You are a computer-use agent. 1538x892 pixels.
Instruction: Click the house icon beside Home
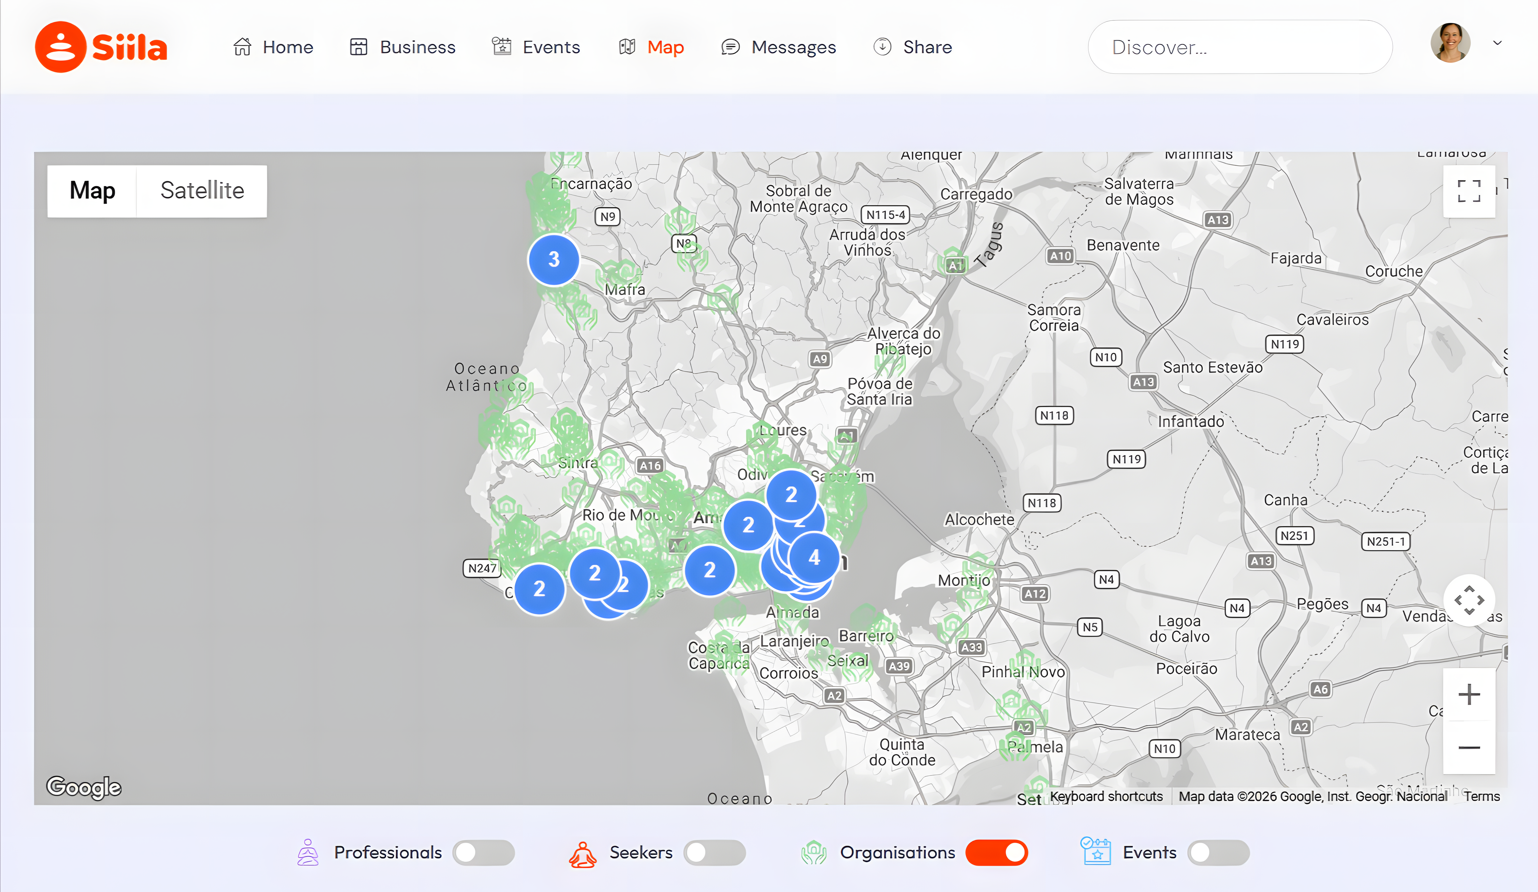(x=242, y=46)
